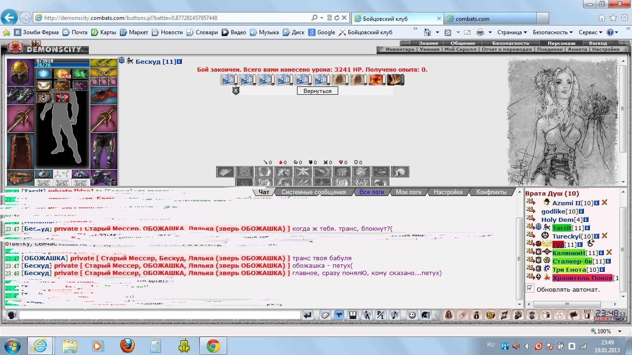
Task: Click the taskbar volume speaker icon
Action: point(527,346)
